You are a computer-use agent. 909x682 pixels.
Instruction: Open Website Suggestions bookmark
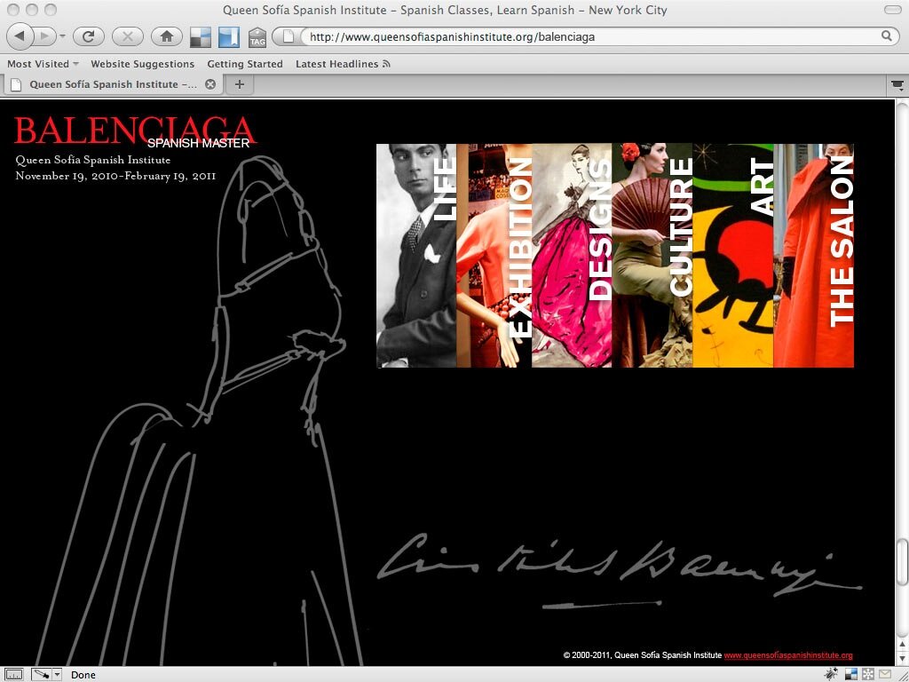point(143,64)
